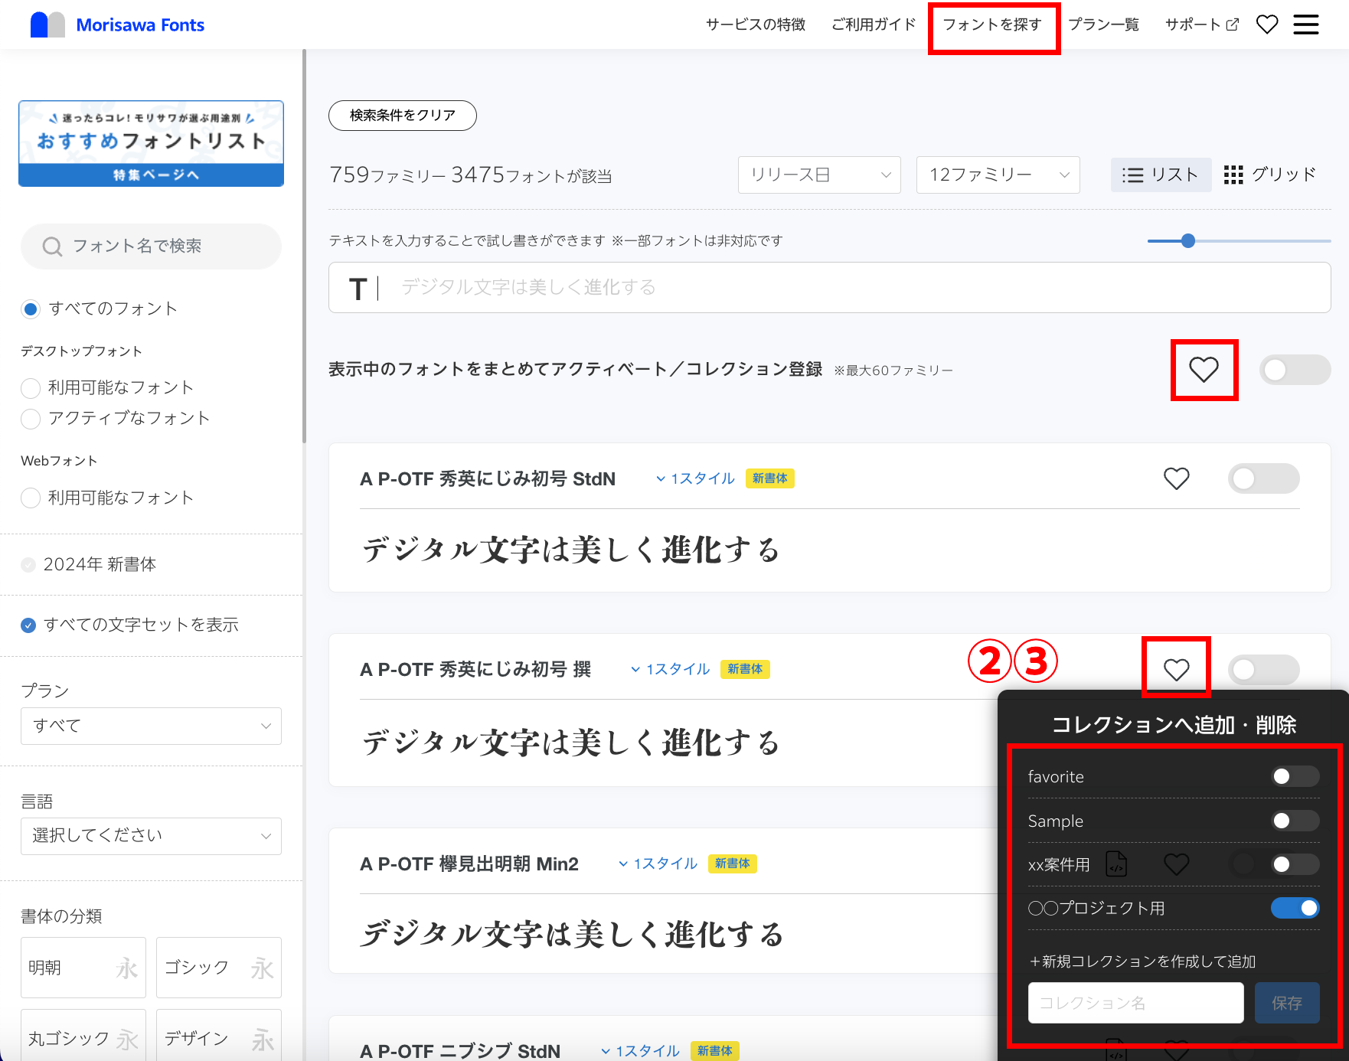Open 言語 dropdown 選択してください

[x=151, y=836]
